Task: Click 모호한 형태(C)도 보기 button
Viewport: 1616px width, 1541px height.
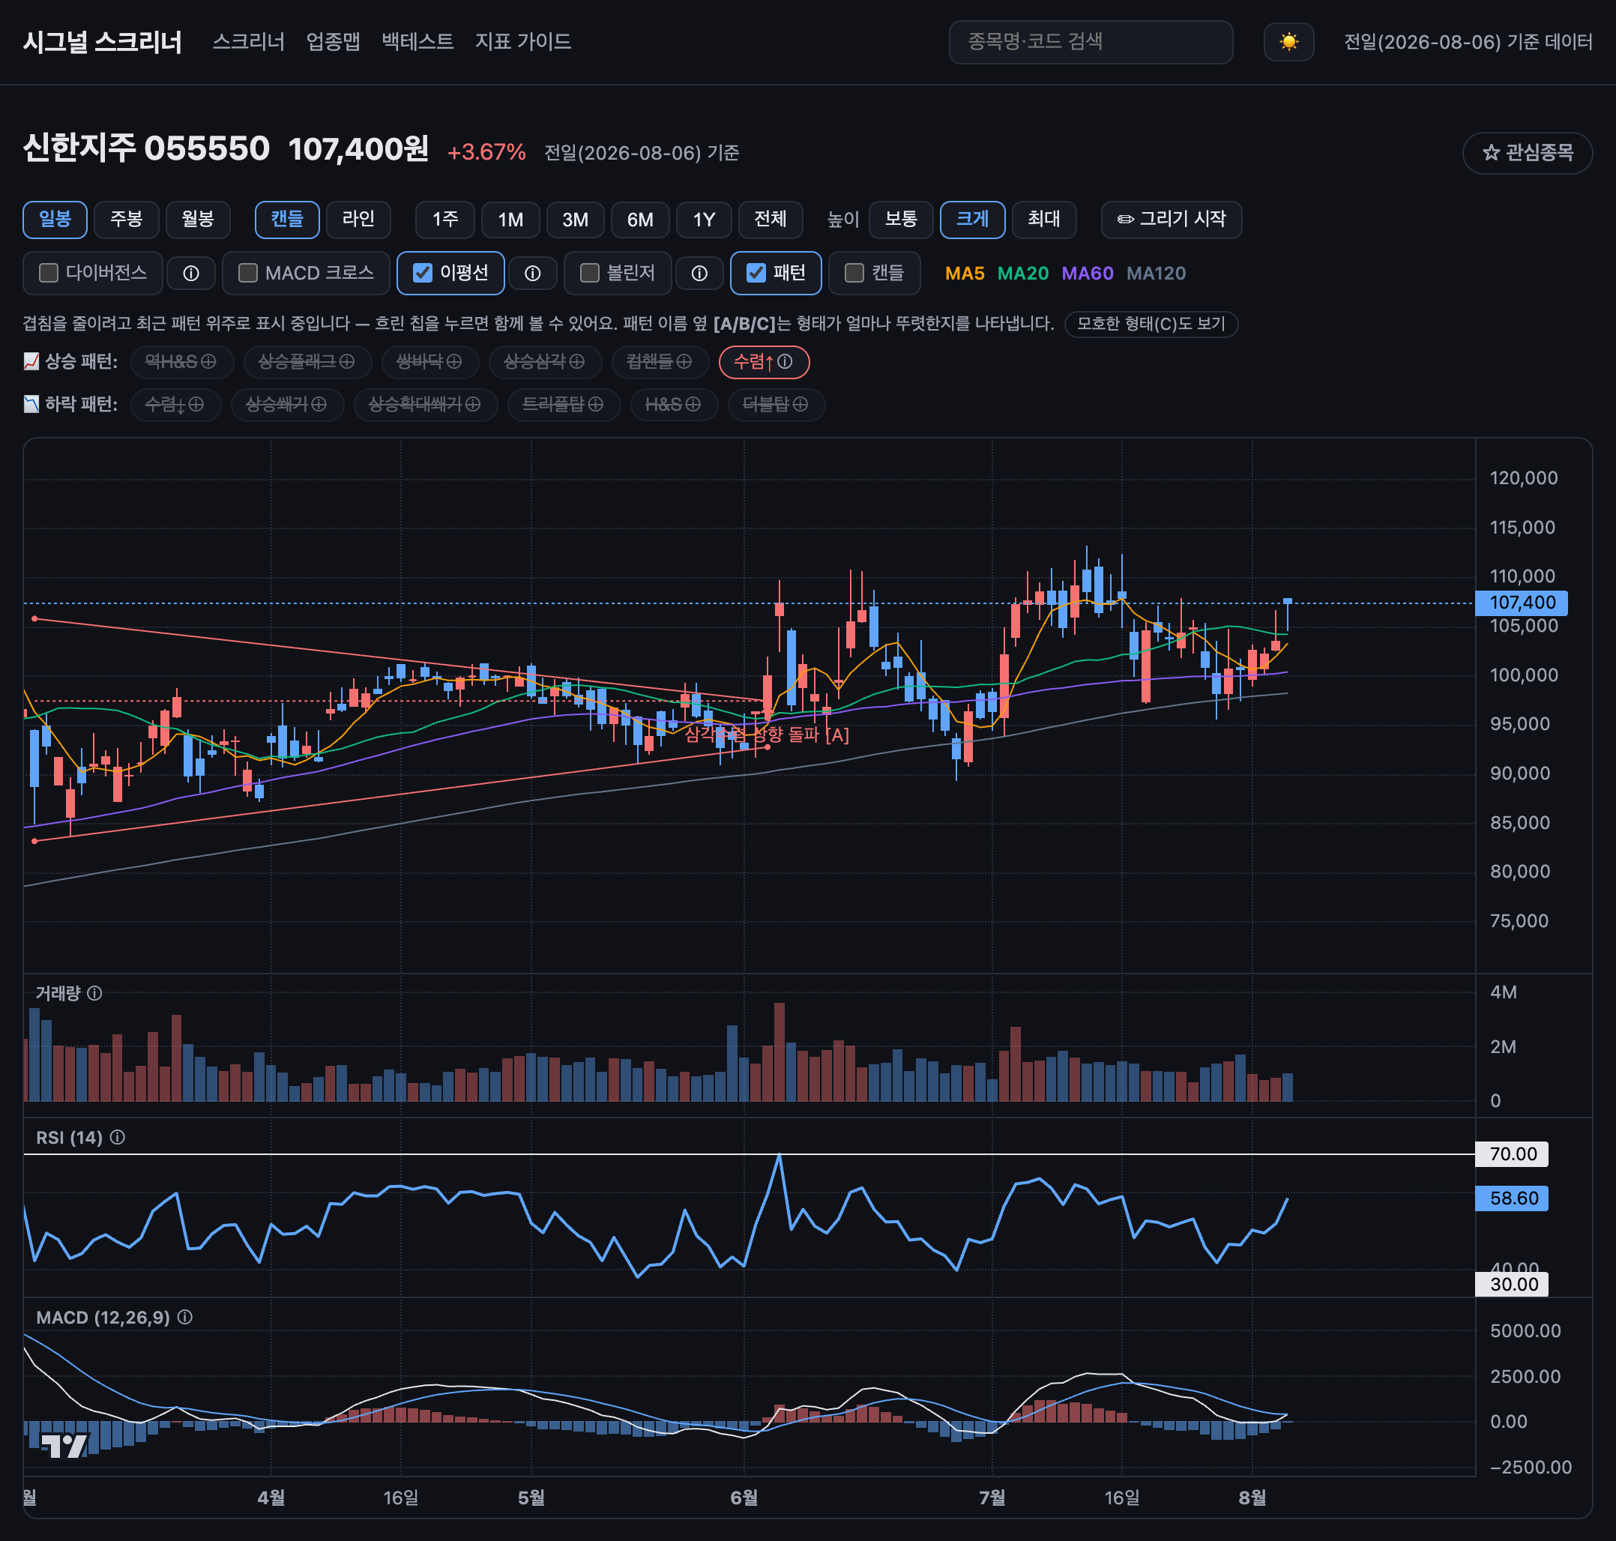Action: [1151, 324]
